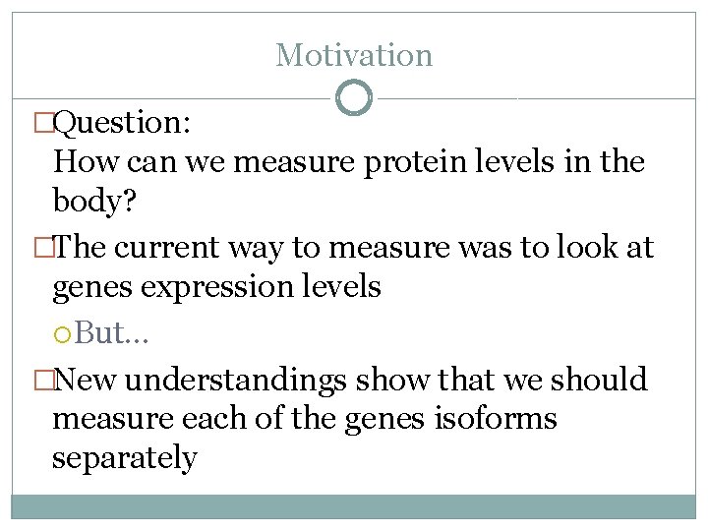708x531 pixels.
Task: Click the circle ornament below the title
Action: coord(354,97)
